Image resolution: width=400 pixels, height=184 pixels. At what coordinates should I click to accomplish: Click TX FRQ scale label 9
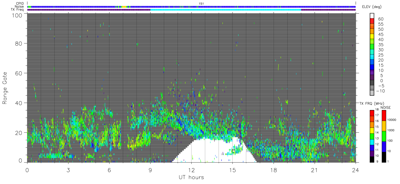(377, 161)
